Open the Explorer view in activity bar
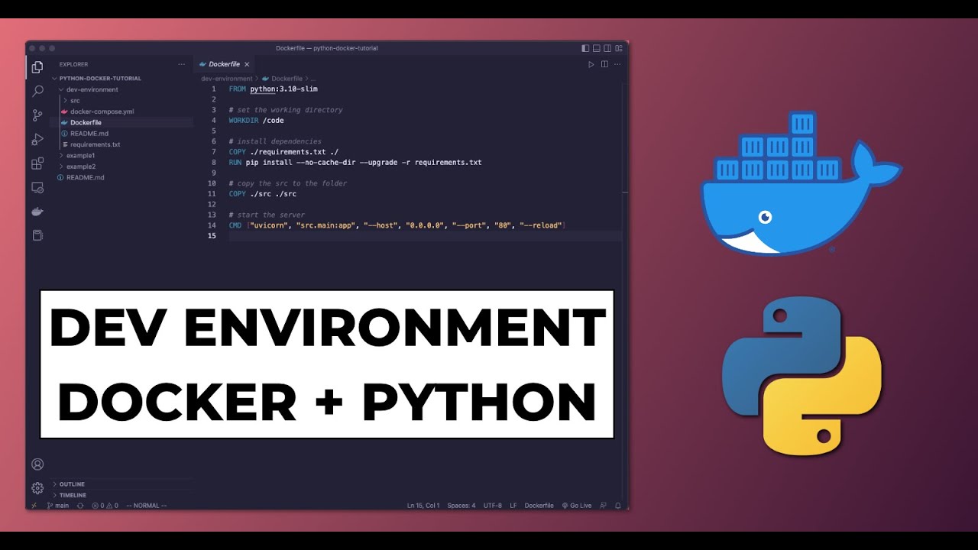 37,67
